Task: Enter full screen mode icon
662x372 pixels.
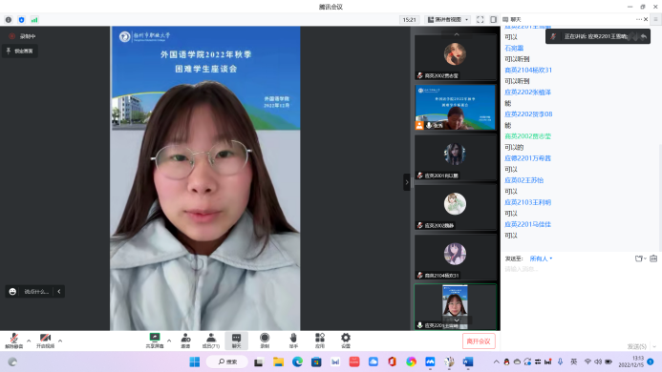Action: pos(480,20)
